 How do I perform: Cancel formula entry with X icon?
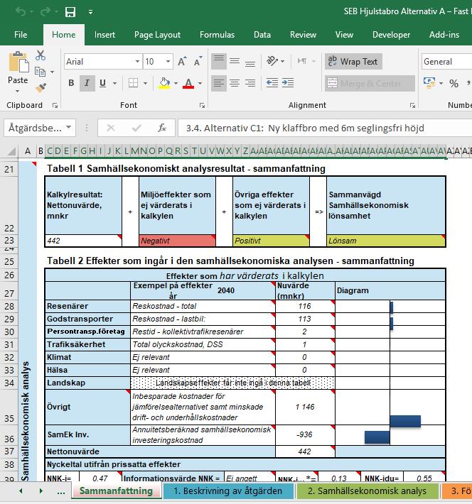(111, 128)
